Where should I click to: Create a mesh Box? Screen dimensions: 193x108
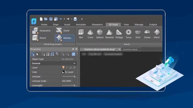click(x=81, y=34)
